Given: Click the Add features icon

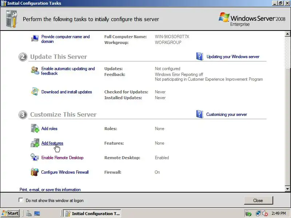Looking at the screenshot, I should point(35,143).
